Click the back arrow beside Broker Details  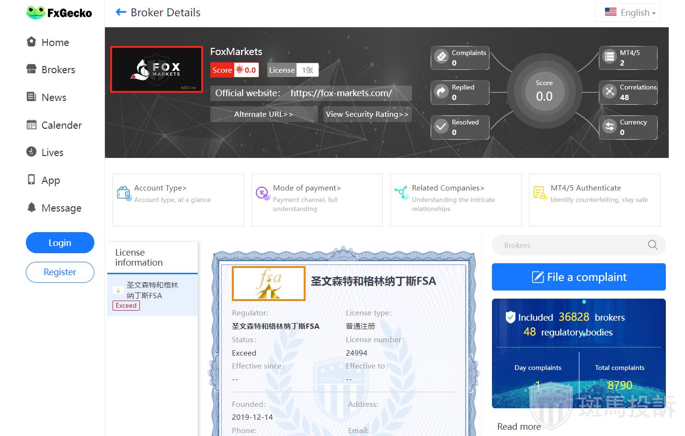click(x=121, y=12)
